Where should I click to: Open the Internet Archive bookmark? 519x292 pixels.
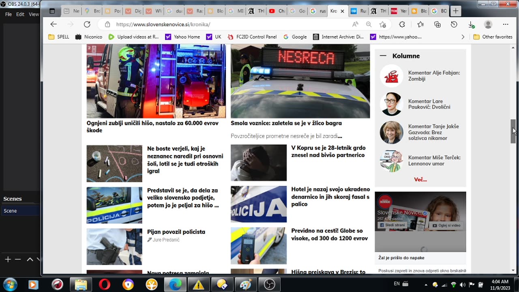(x=339, y=37)
